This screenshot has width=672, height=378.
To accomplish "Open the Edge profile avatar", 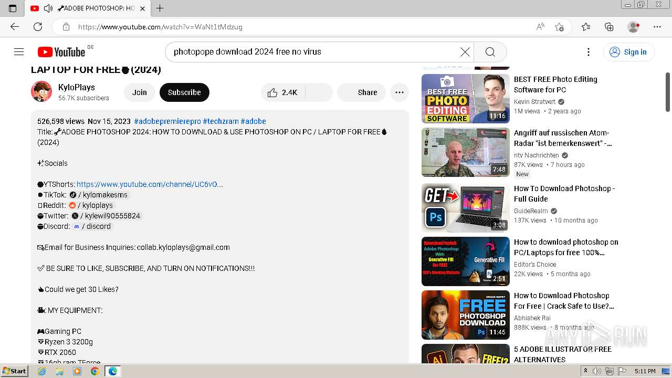I will point(634,27).
